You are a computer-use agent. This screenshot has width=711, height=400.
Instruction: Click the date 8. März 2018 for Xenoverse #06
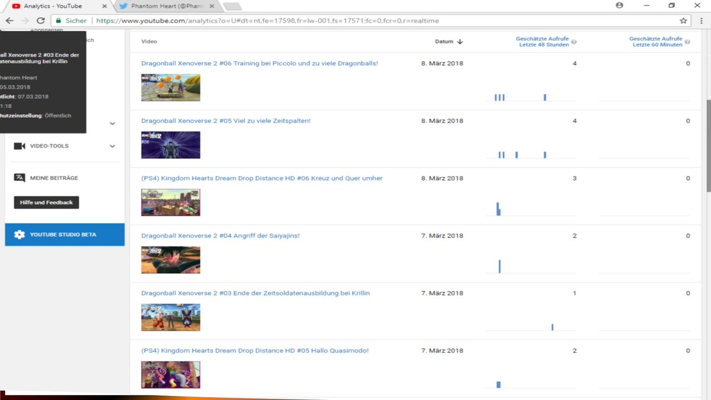pyautogui.click(x=442, y=63)
